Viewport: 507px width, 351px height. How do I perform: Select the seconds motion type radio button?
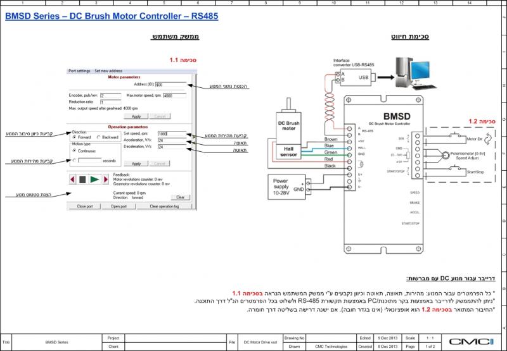click(x=74, y=161)
